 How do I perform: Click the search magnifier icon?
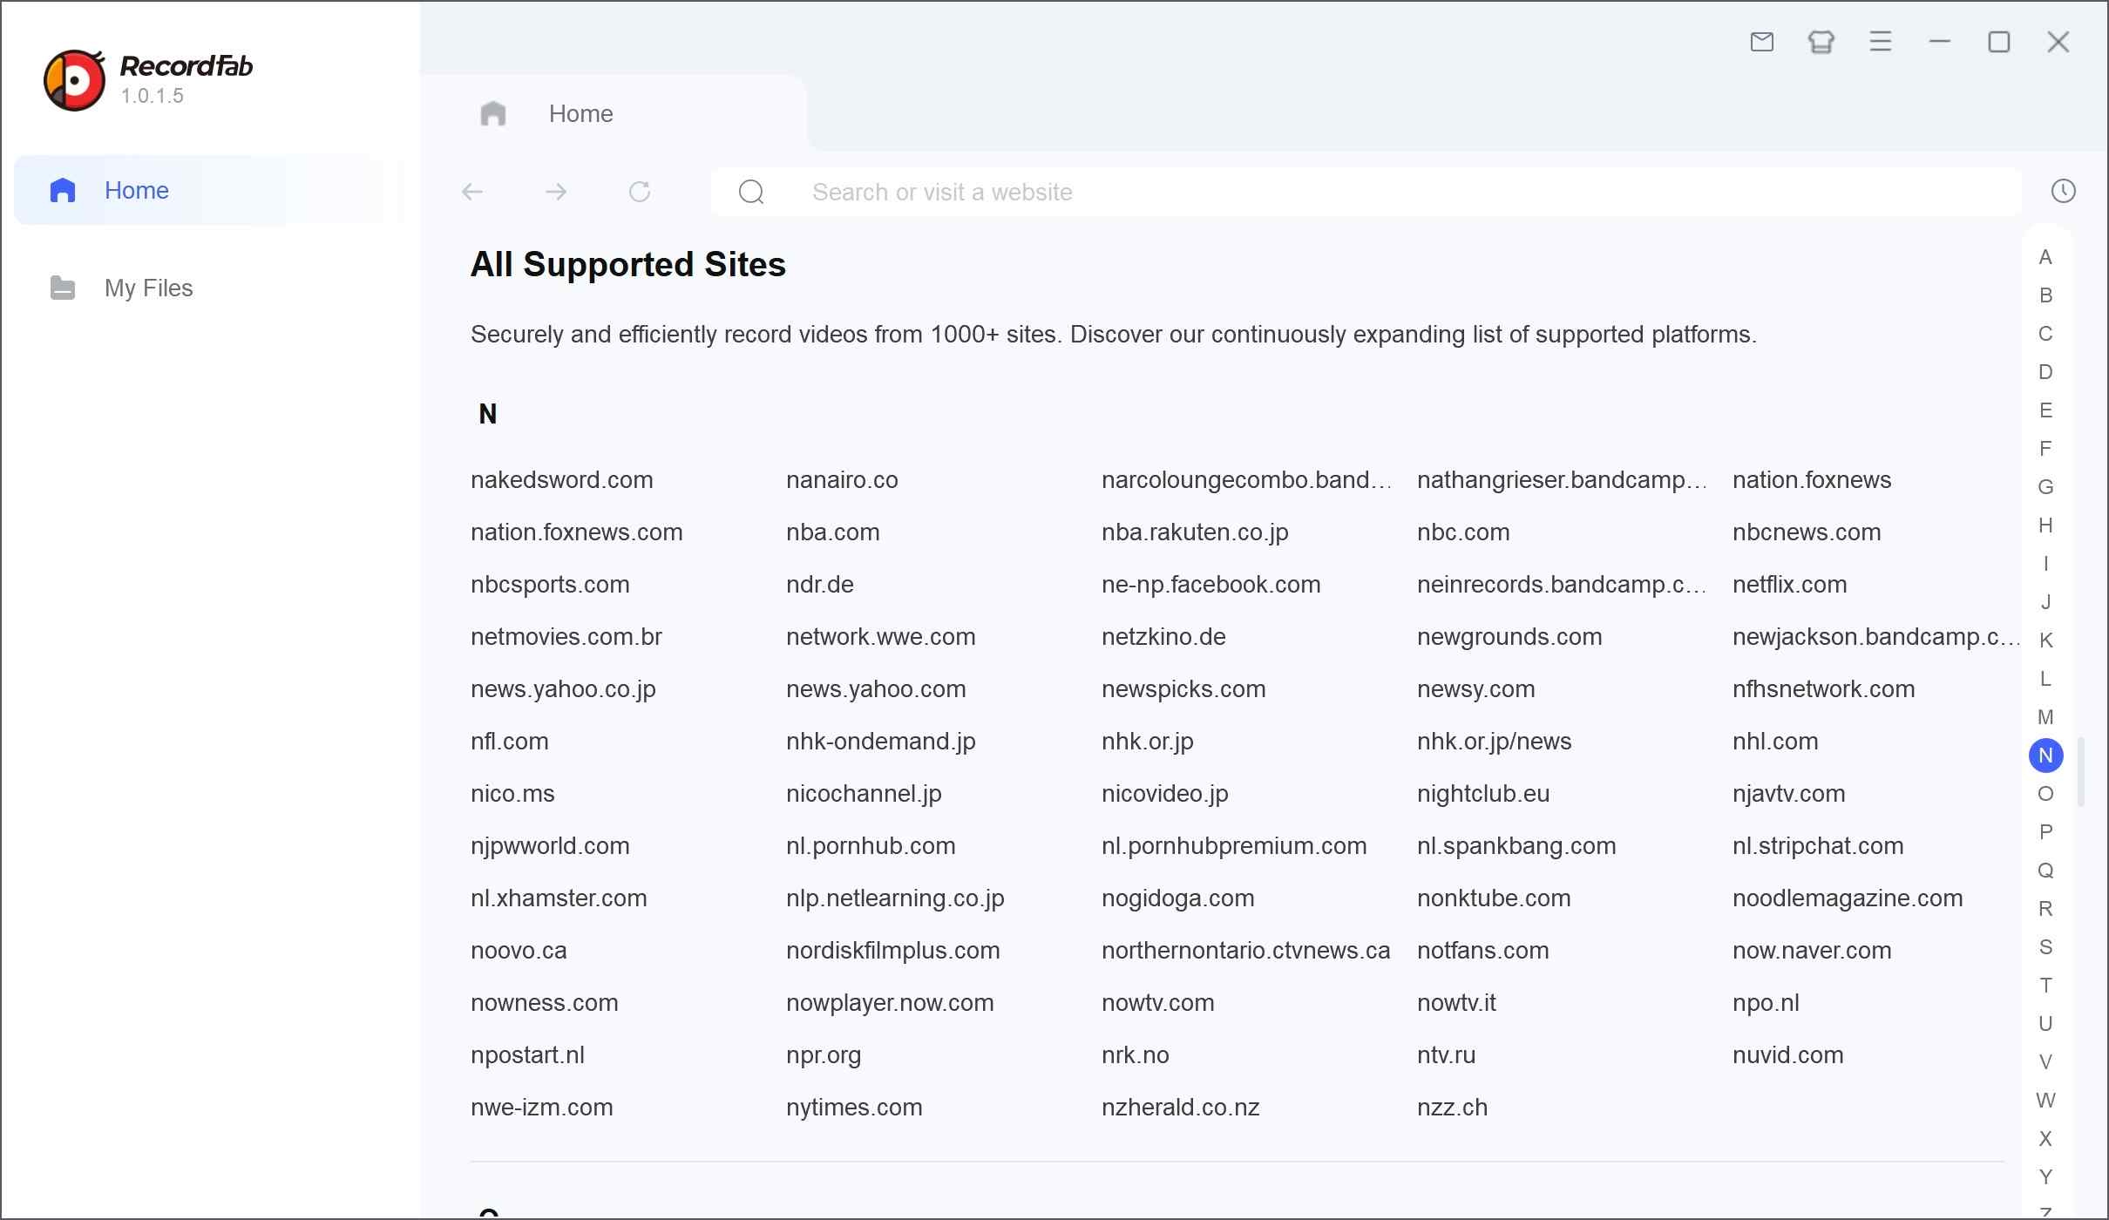click(x=751, y=192)
